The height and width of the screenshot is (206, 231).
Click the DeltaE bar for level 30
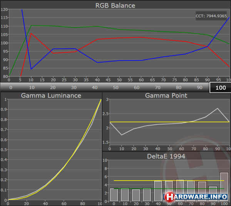point(147,194)
